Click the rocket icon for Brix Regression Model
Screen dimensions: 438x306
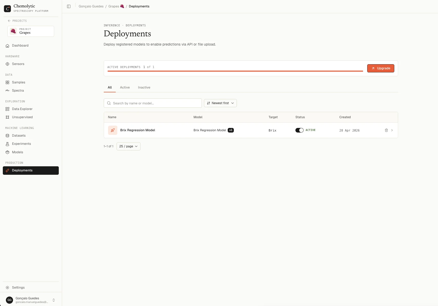pos(113,130)
